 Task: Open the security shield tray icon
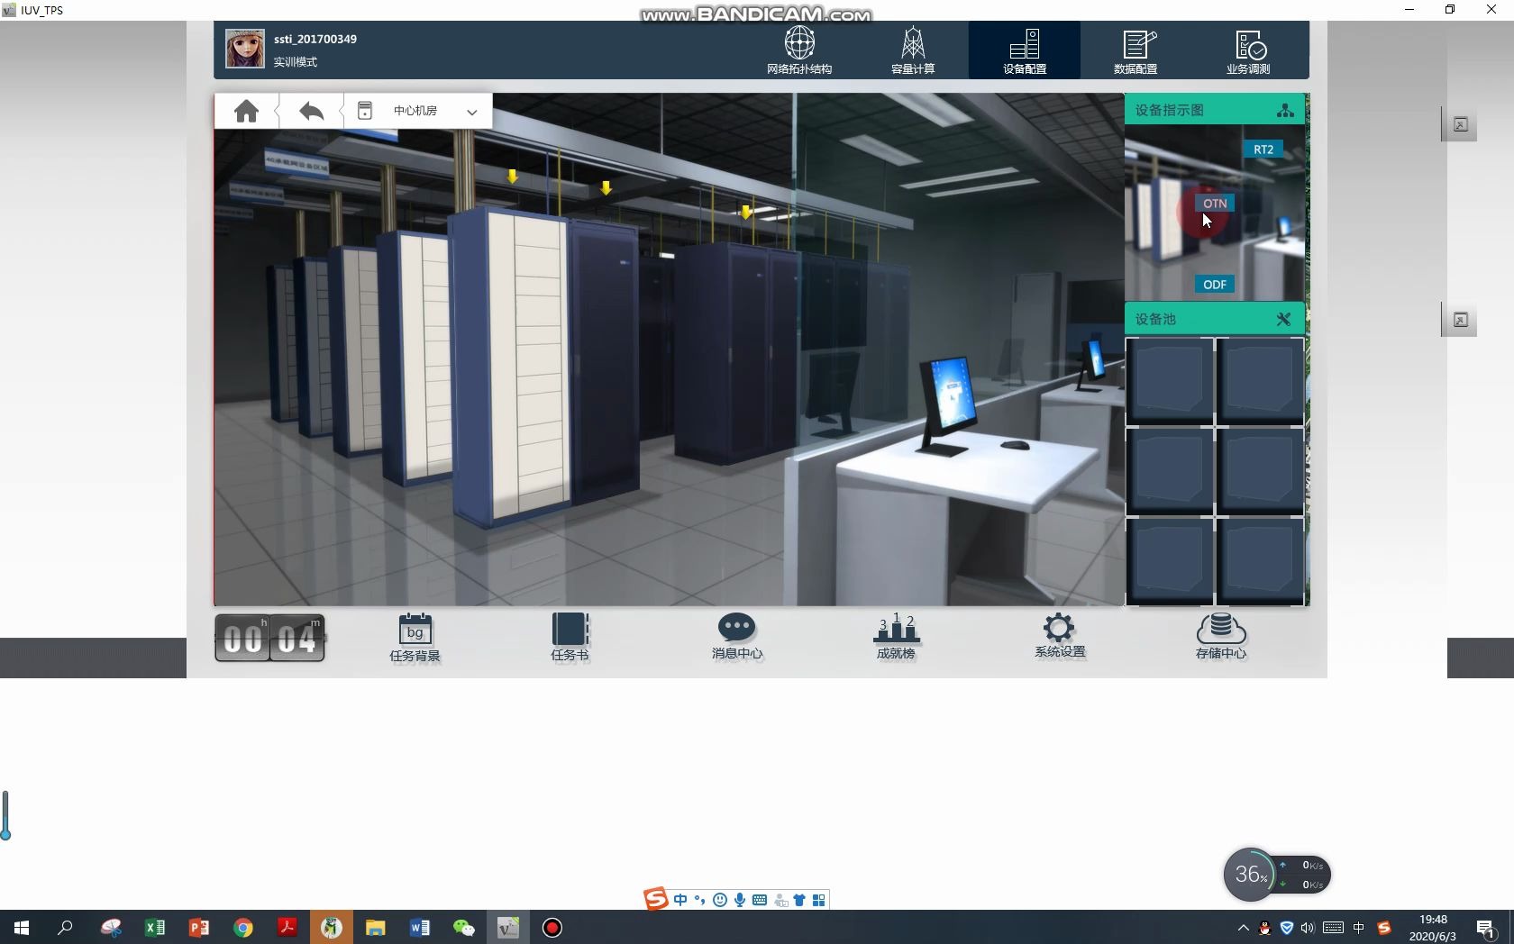pos(1287,928)
